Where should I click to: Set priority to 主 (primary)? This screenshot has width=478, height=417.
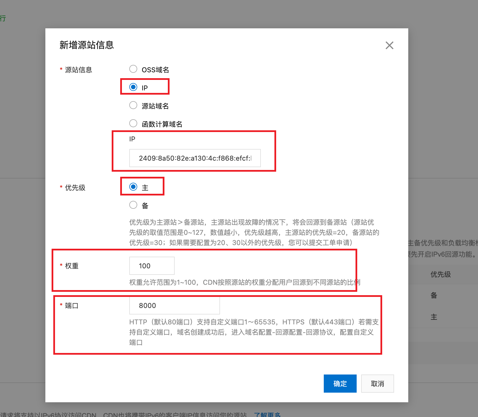pos(133,187)
